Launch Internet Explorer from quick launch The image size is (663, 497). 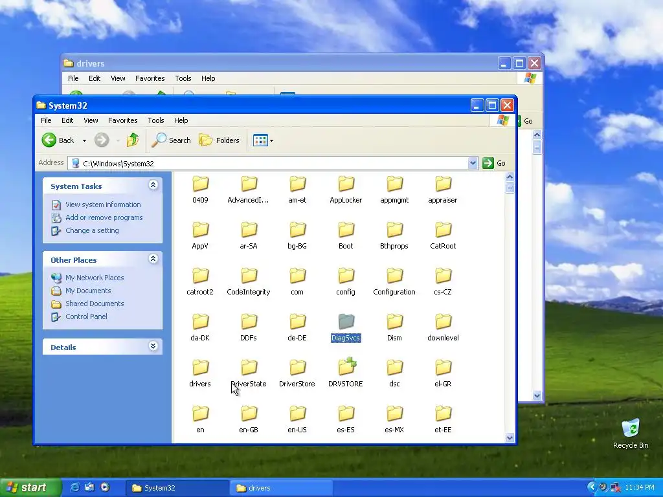point(75,487)
